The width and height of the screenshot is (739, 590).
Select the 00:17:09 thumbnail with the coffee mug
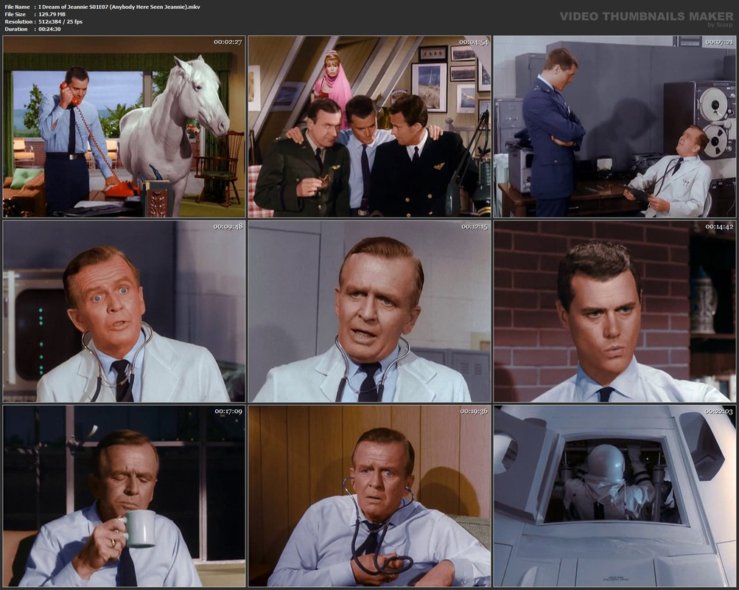pyautogui.click(x=125, y=496)
